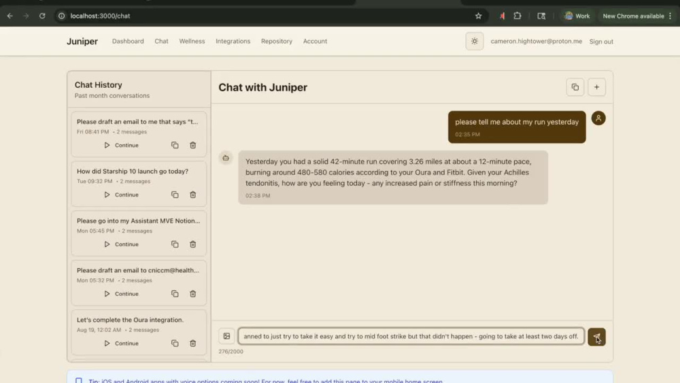This screenshot has height=383, width=680.
Task: Continue the Starship 10 launch conversation
Action: (121, 195)
